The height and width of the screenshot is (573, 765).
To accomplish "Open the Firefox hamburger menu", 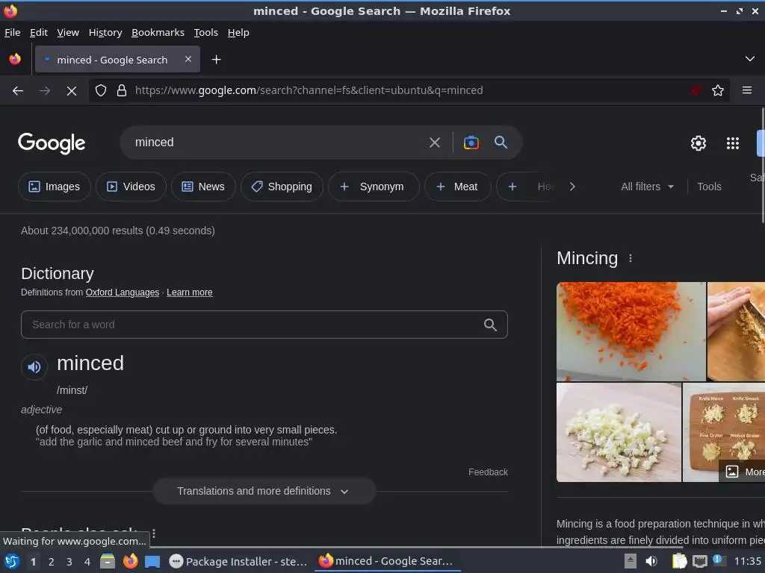I will tap(746, 90).
